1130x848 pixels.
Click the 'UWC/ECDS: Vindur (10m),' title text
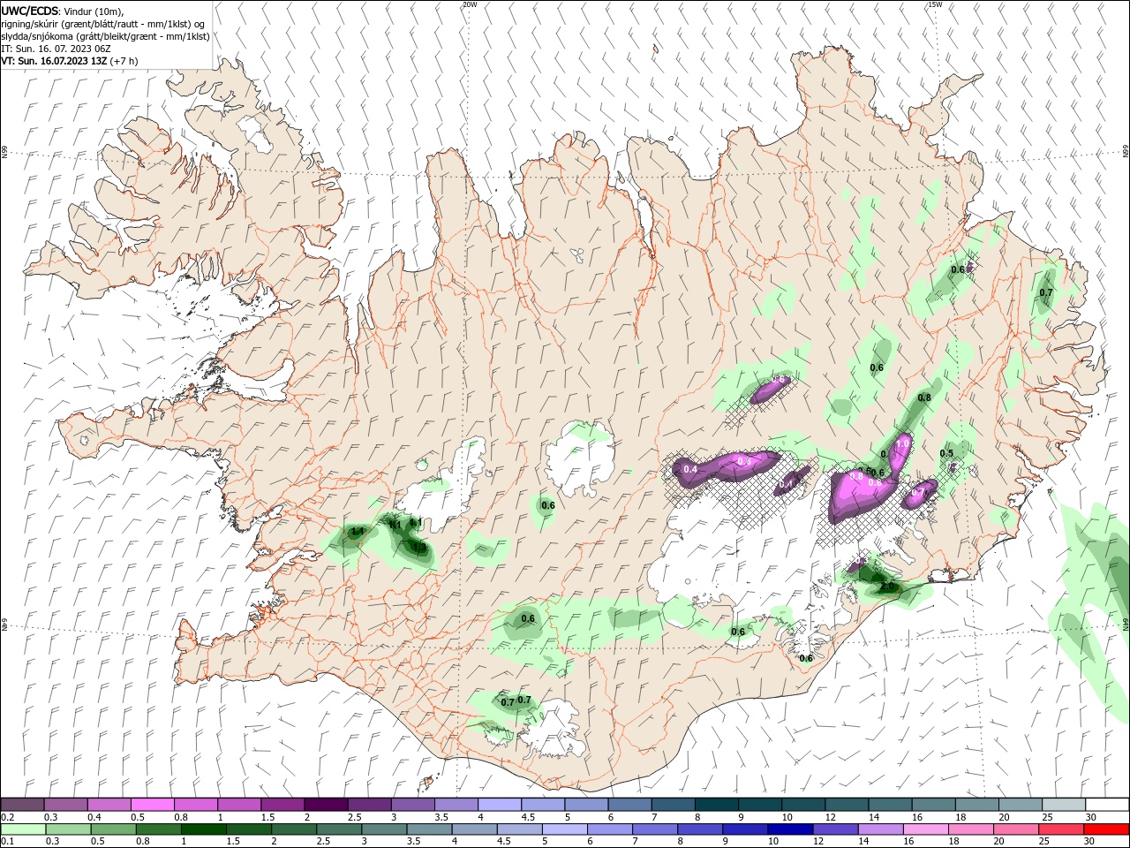click(62, 11)
